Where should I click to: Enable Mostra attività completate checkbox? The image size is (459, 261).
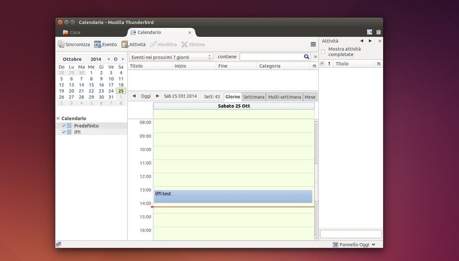point(323,52)
